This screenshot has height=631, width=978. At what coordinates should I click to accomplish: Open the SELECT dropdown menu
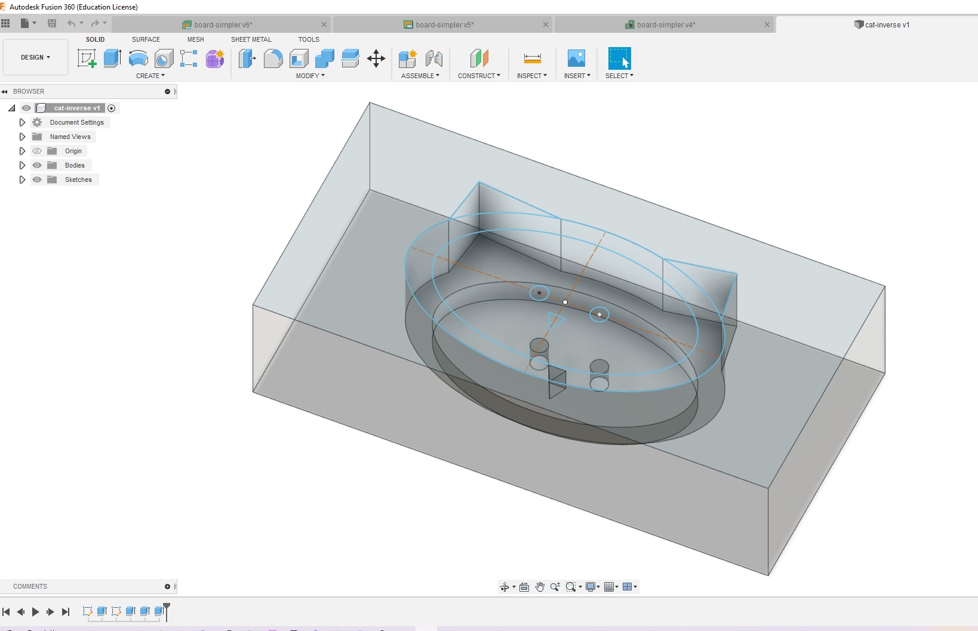point(619,76)
